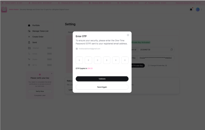Viewport: 205px width, 130px height.
Task: Click the Change Private Key option
Action: point(157,65)
